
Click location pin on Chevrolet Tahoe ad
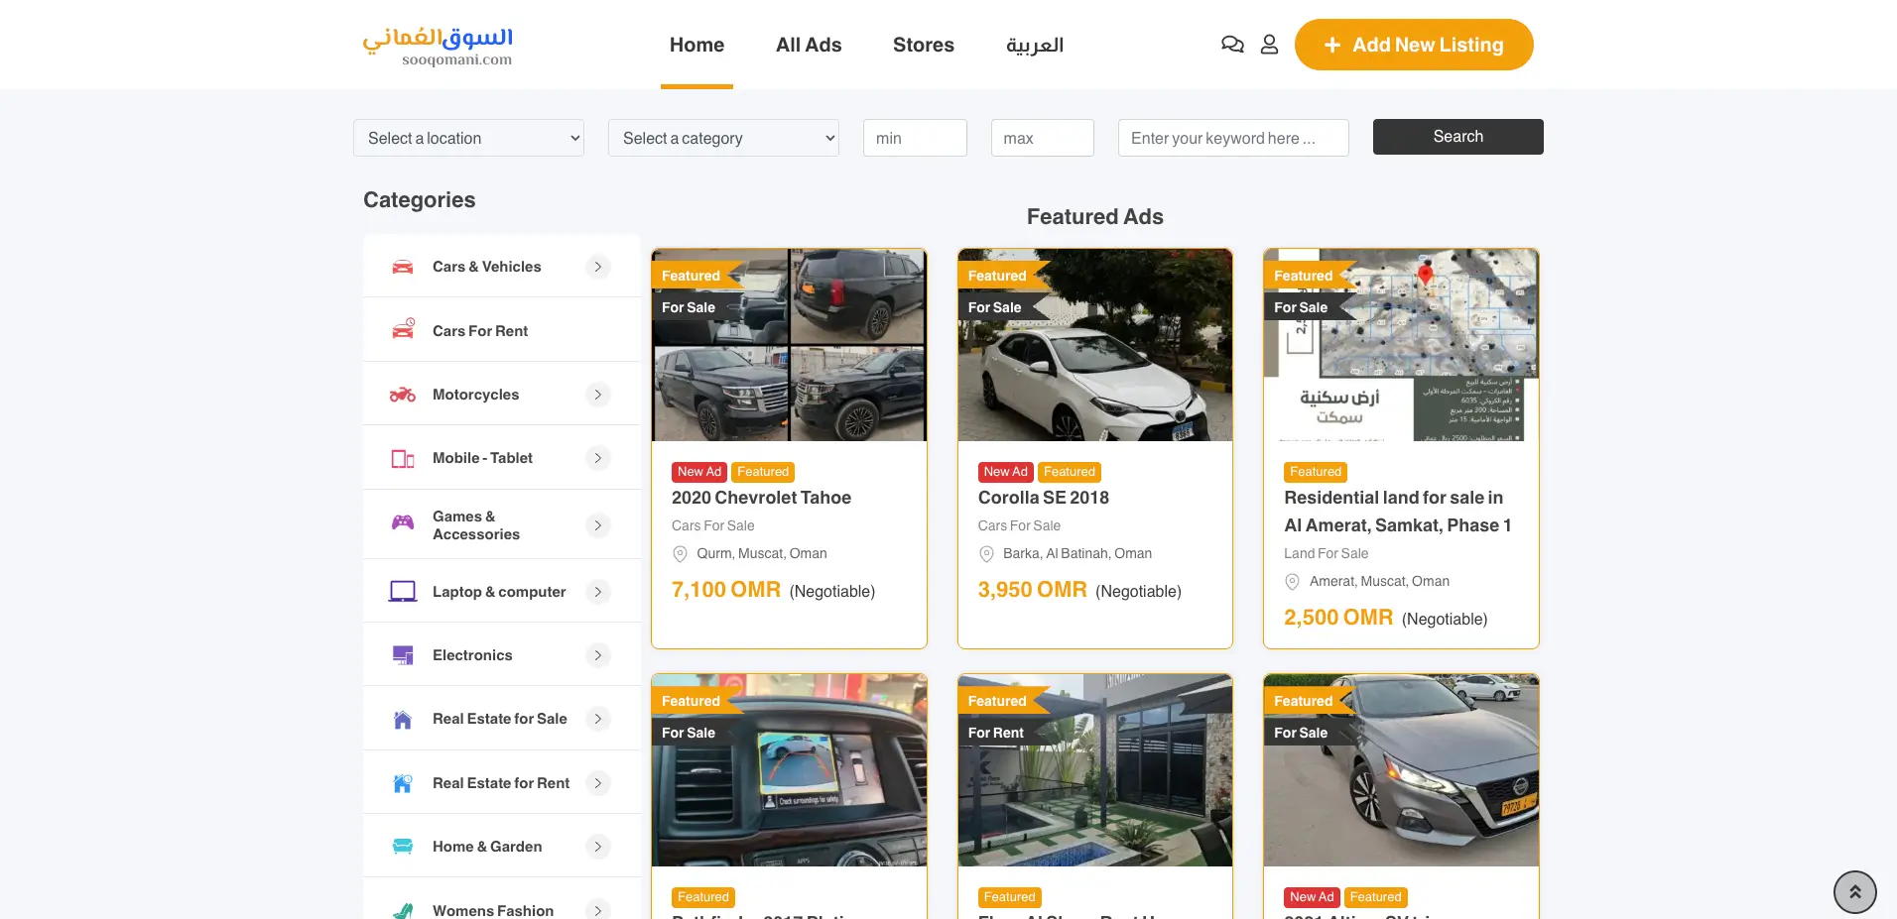point(680,554)
